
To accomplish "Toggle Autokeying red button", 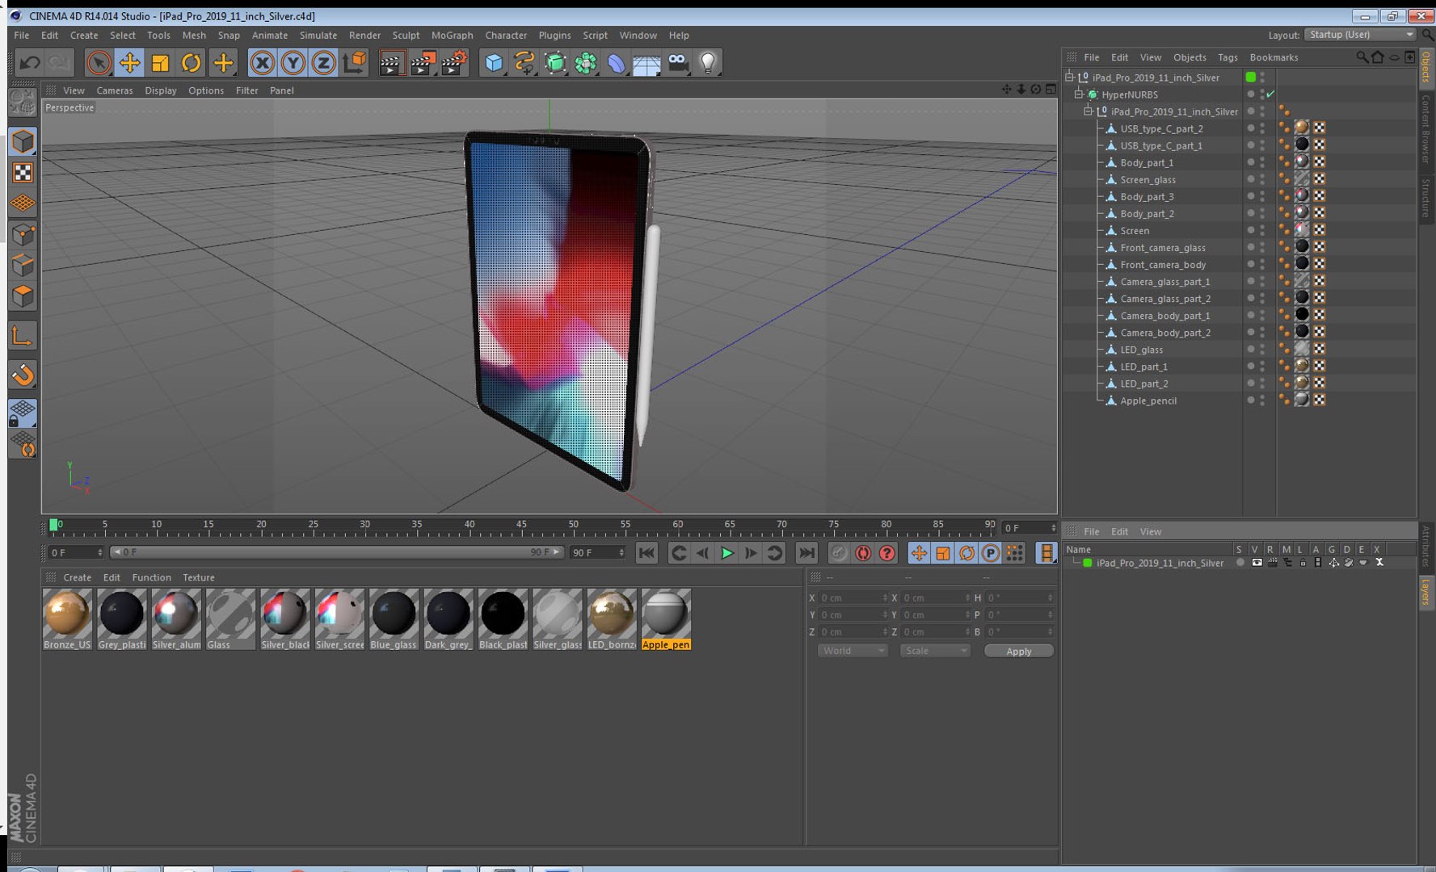I will 863,553.
